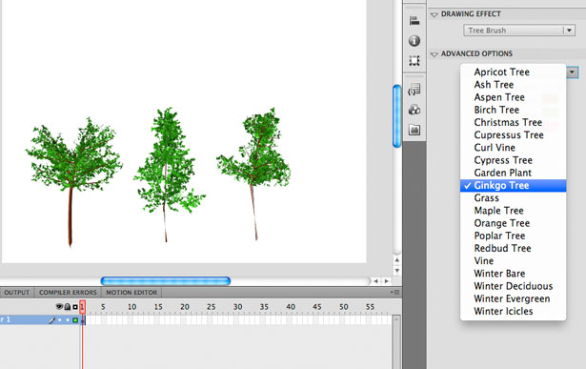This screenshot has height=369, width=586.
Task: Click the stage scroll down arrow
Action: tap(397, 270)
